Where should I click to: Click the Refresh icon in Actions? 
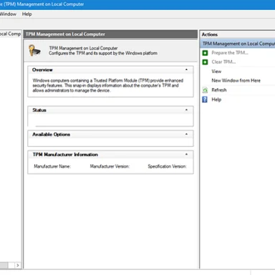205,90
